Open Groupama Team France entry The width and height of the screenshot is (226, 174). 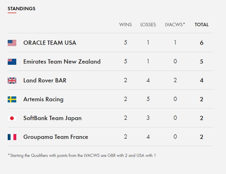click(x=56, y=137)
